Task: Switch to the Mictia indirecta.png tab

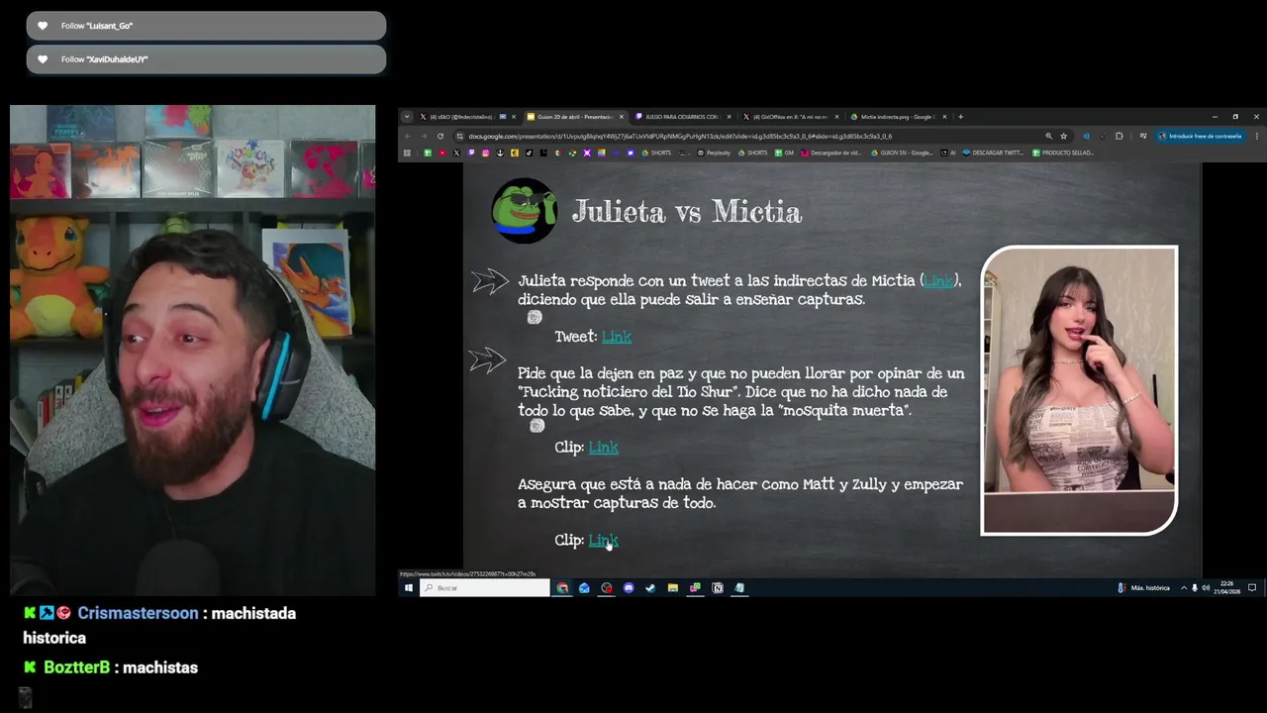Action: (x=898, y=117)
